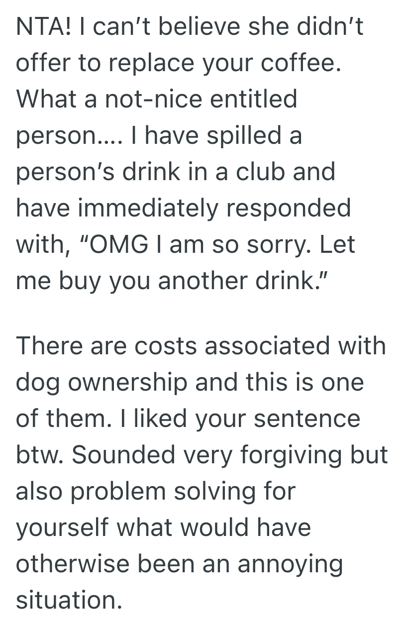Click the word "solving"
The image size is (406, 632).
coord(216,491)
